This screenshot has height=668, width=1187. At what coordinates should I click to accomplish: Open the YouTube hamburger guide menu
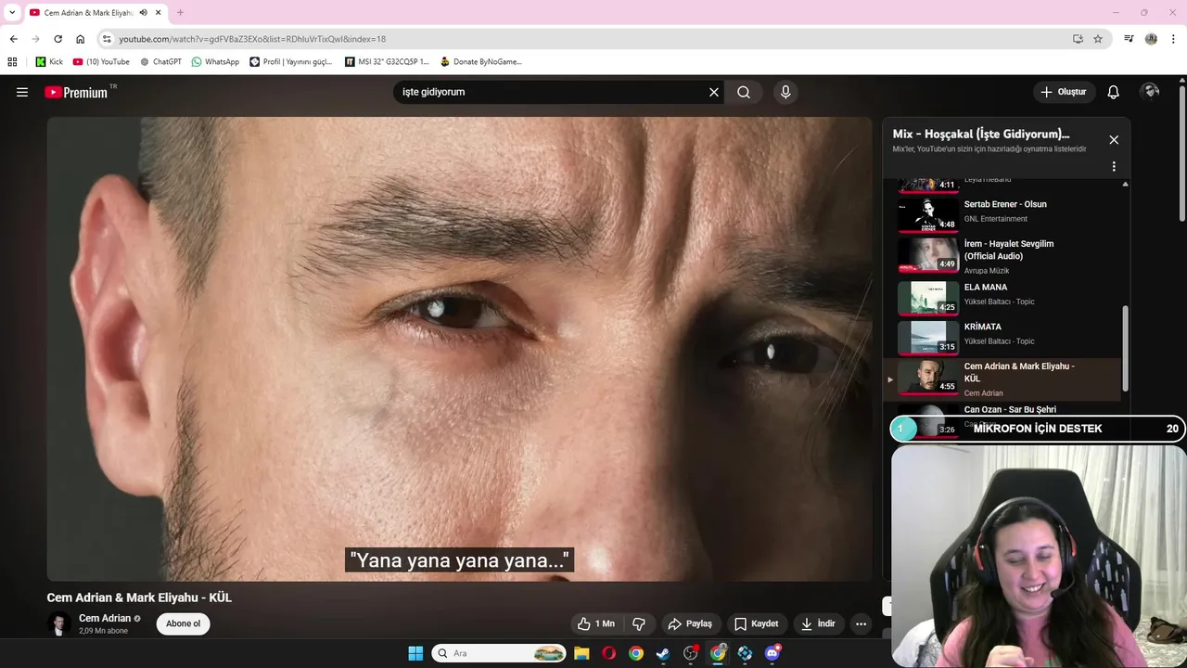(22, 92)
